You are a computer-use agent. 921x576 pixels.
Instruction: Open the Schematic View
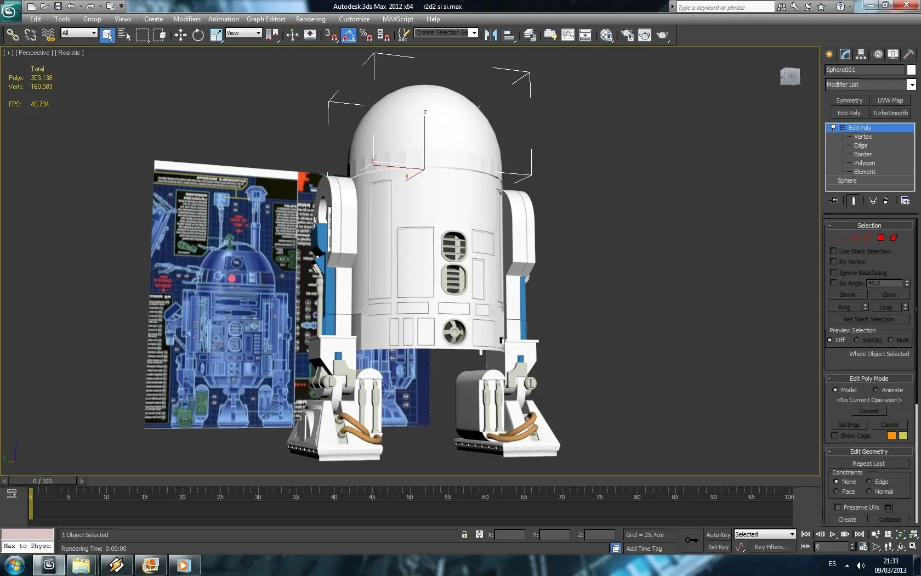[585, 35]
